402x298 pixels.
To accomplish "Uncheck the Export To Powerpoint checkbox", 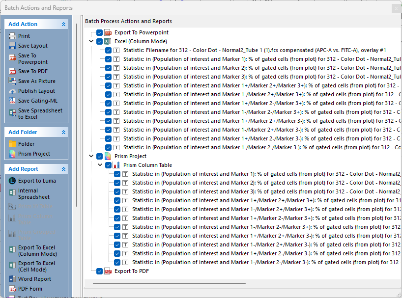I will click(x=100, y=33).
